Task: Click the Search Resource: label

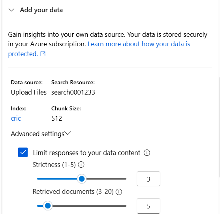Action: (73, 82)
